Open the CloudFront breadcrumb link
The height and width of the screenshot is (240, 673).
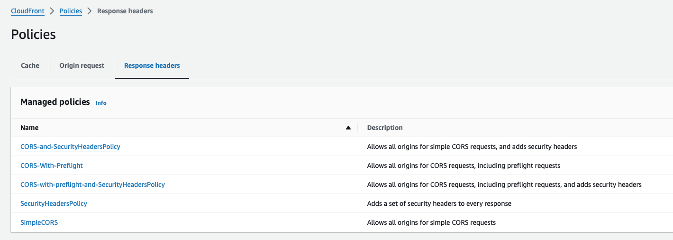[x=27, y=11]
